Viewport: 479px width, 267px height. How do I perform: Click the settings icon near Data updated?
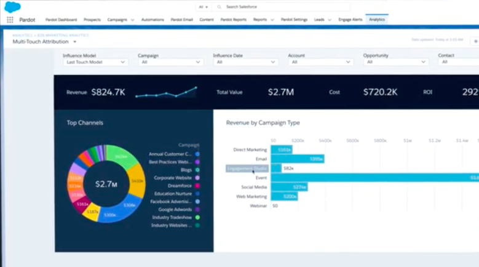click(x=475, y=41)
